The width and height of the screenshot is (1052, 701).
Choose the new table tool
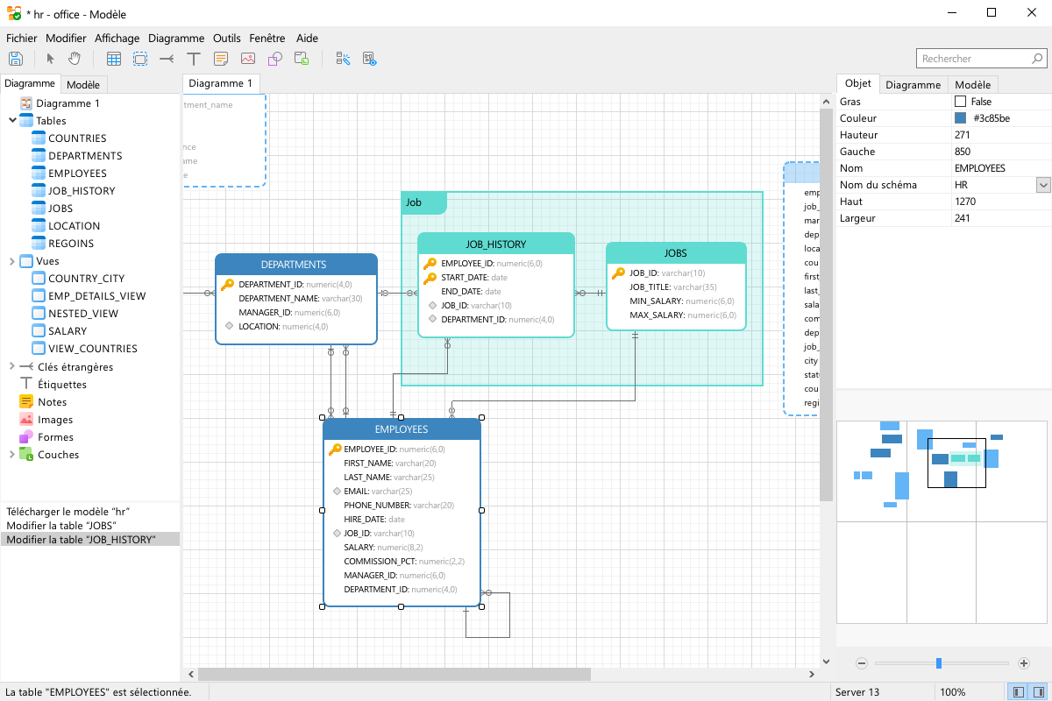pyautogui.click(x=114, y=59)
